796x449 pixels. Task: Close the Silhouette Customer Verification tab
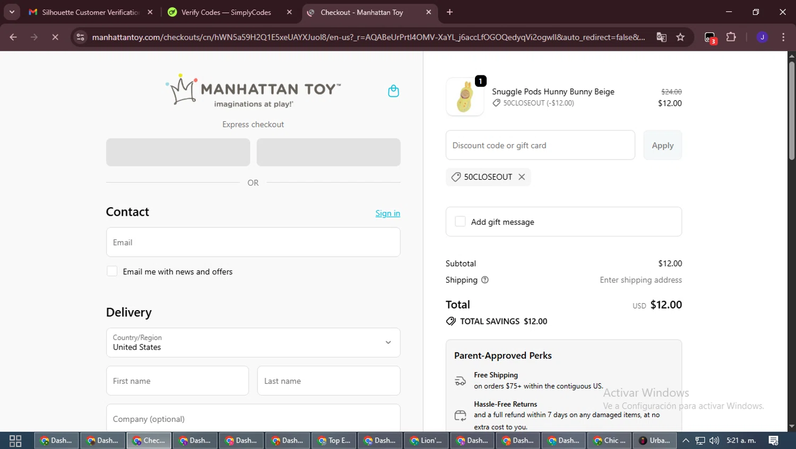point(150,12)
